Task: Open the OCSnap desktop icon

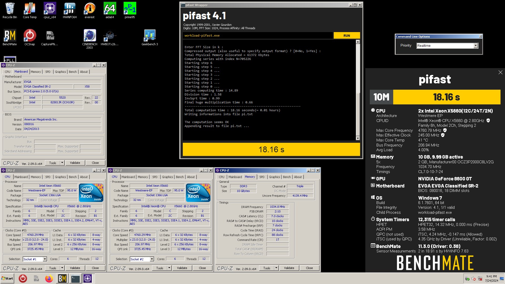Action: point(30,37)
